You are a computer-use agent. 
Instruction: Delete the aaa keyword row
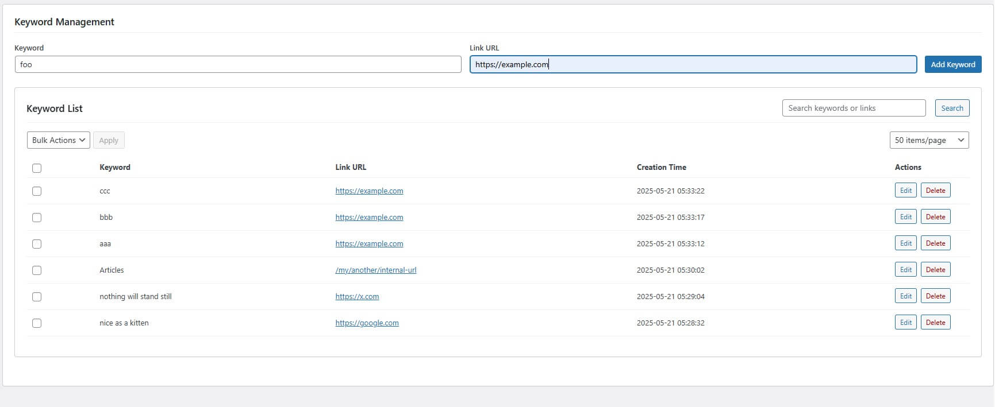coord(936,243)
